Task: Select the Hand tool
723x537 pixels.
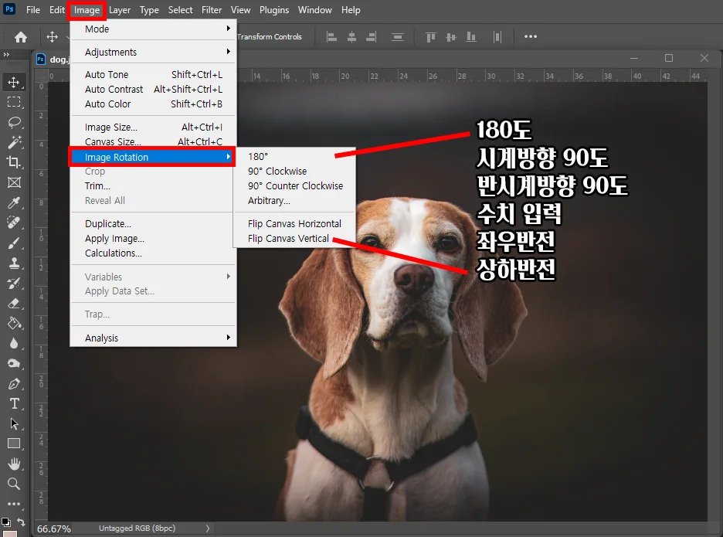Action: (x=14, y=464)
